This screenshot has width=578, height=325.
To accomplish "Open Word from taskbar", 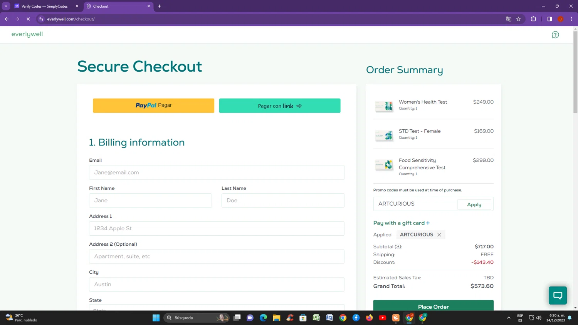I will [329, 318].
